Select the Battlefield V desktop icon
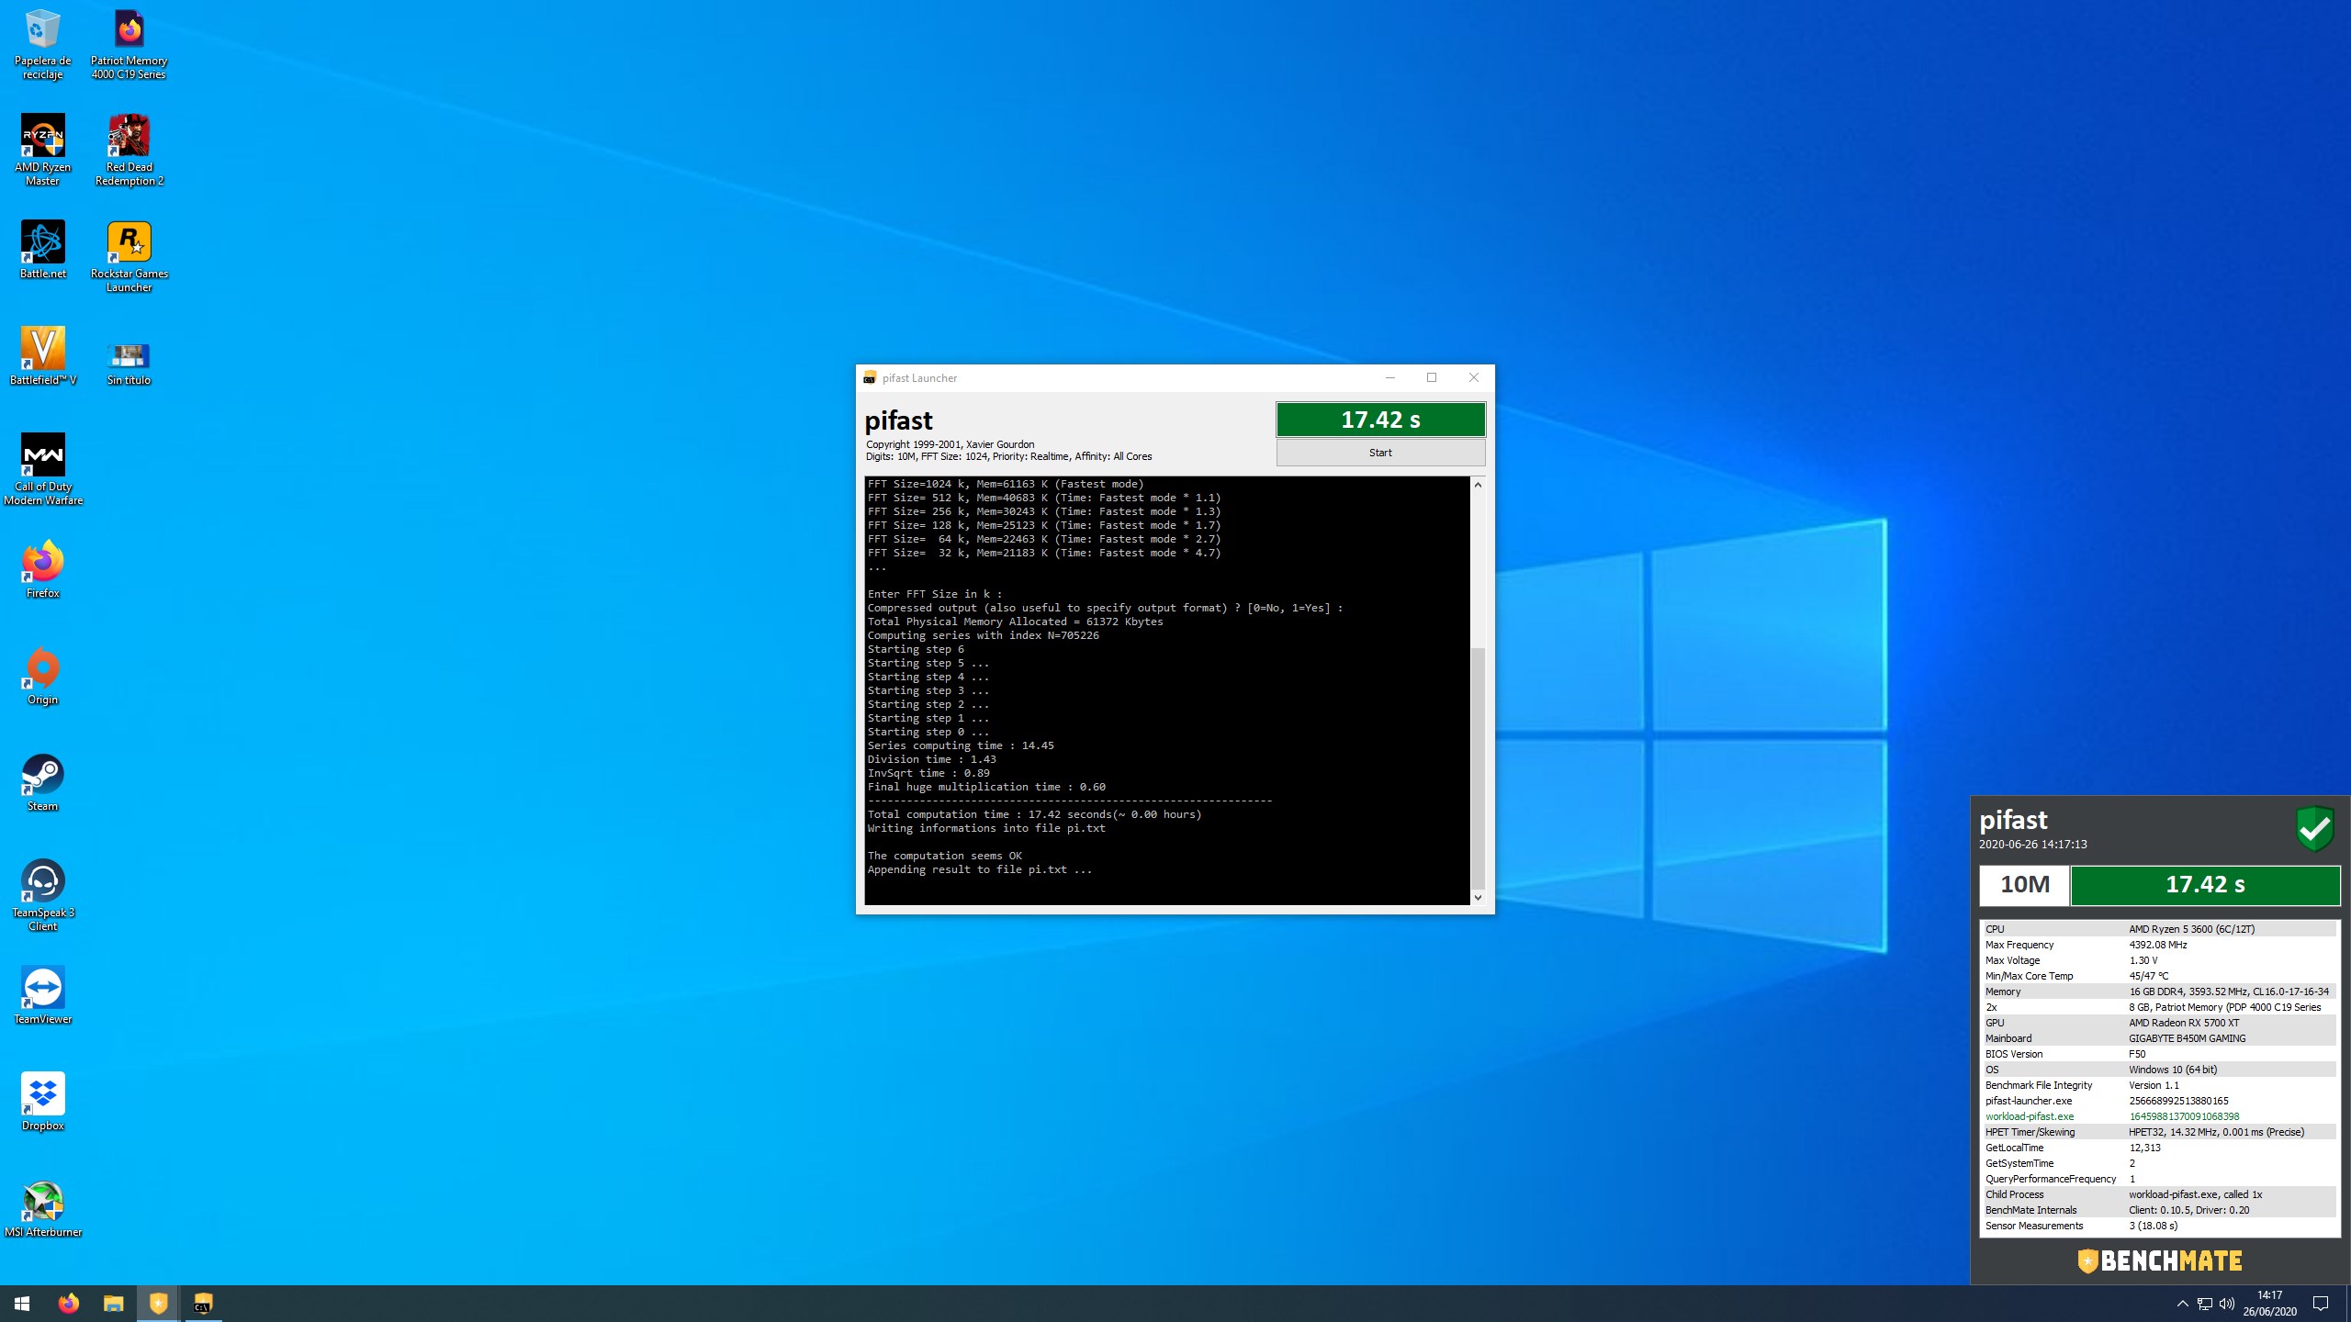This screenshot has width=2351, height=1322. pyautogui.click(x=42, y=356)
